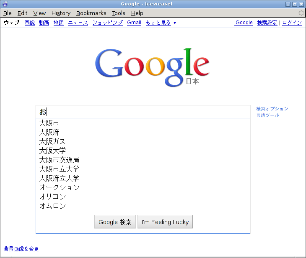
Task: Choose suggestion 大阪府立大学
Action: (143, 178)
